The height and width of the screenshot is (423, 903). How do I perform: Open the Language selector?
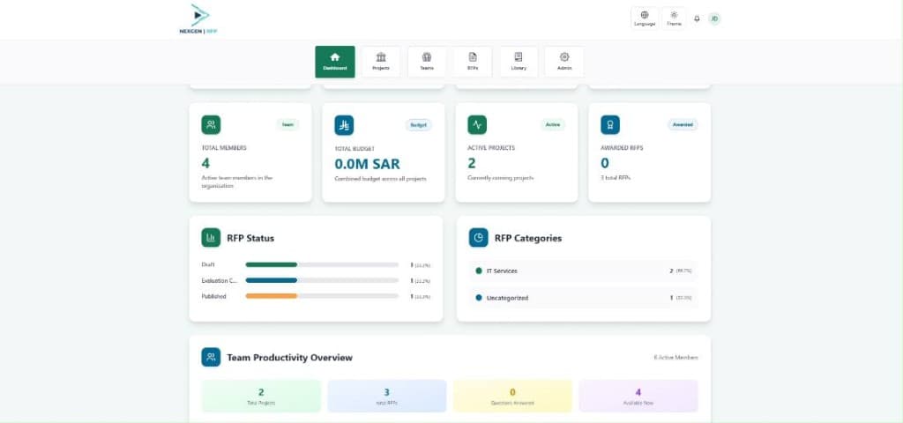coord(645,19)
